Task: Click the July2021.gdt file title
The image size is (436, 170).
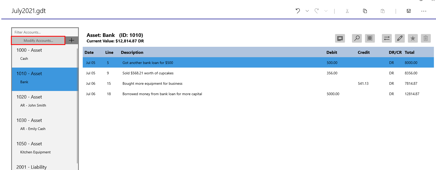Action: pos(29,11)
